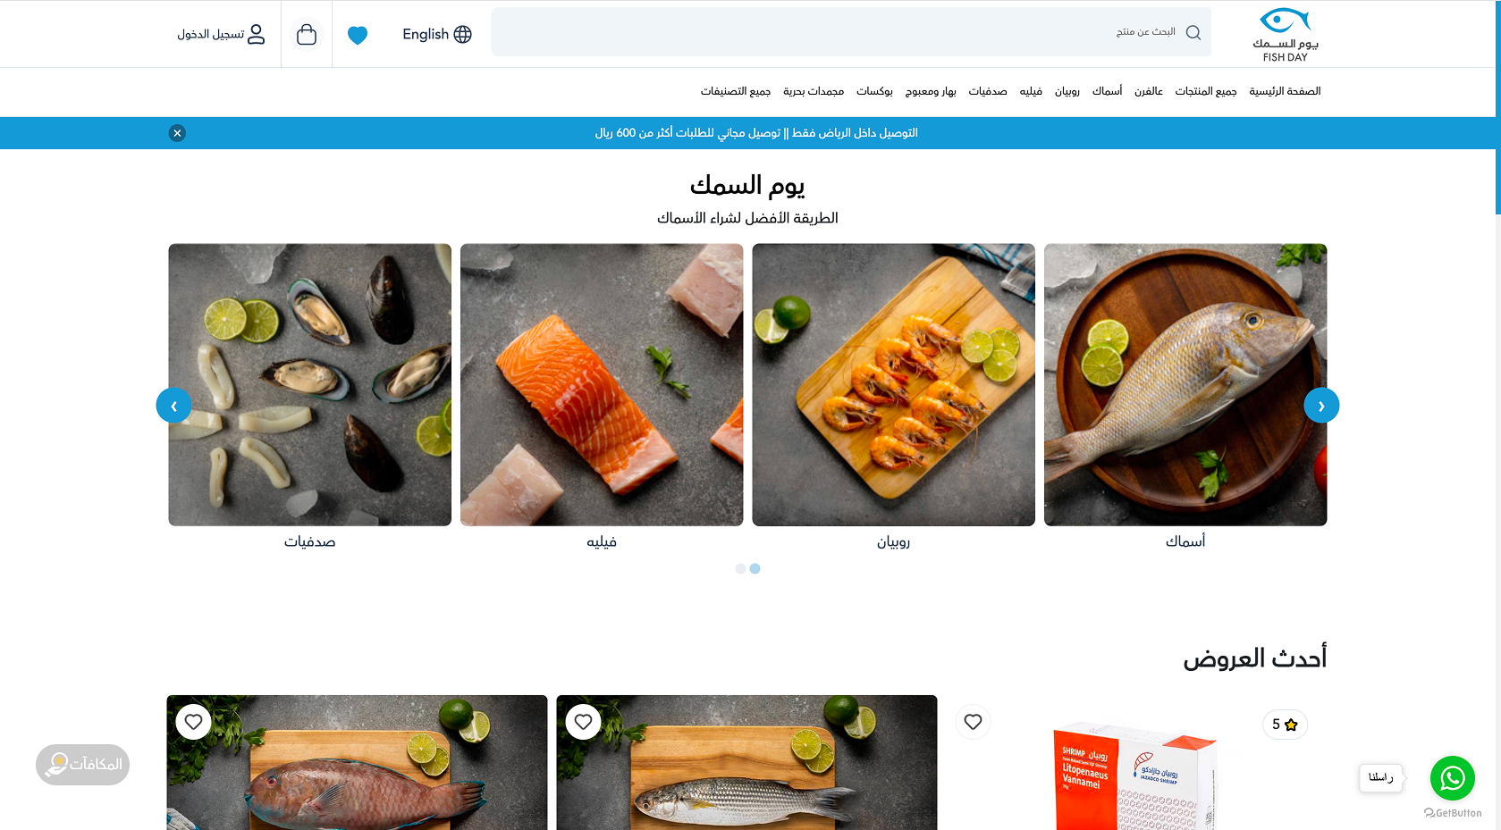Favorite the parrotfish product with heart

click(x=194, y=721)
